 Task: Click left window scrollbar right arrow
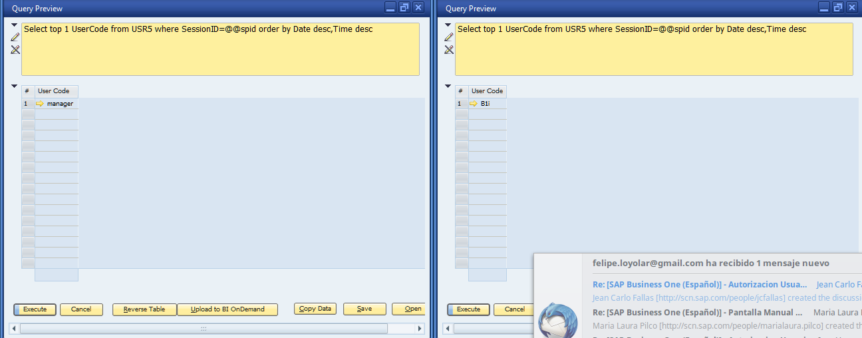[x=420, y=329]
